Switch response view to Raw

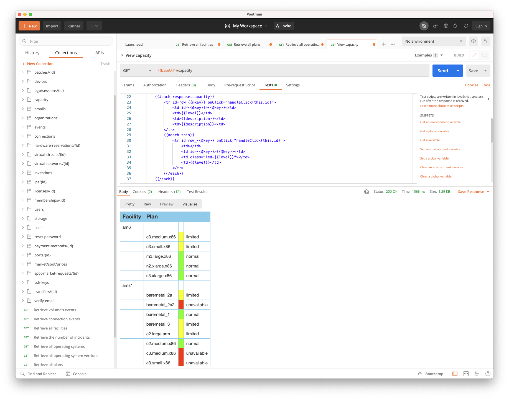[147, 204]
